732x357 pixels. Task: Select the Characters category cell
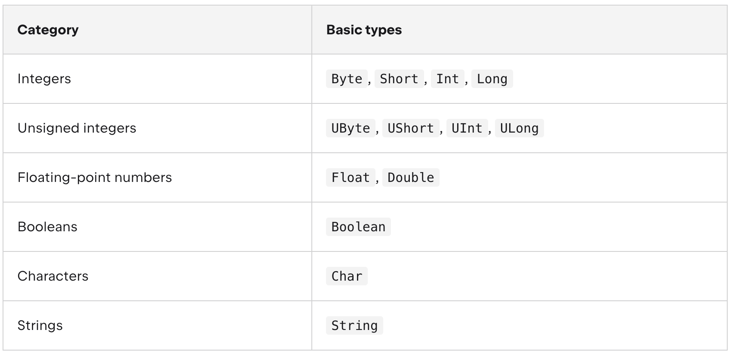point(157,276)
